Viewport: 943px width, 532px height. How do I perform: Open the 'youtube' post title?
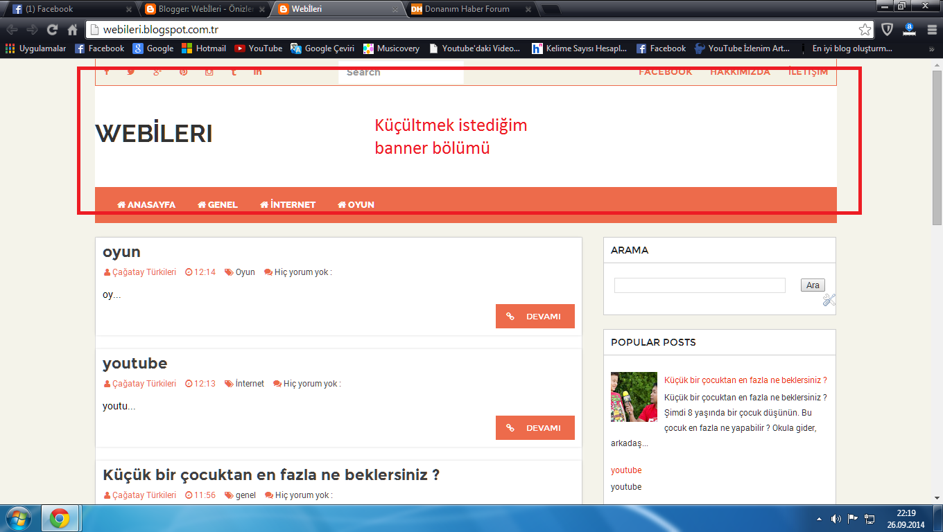(x=135, y=363)
